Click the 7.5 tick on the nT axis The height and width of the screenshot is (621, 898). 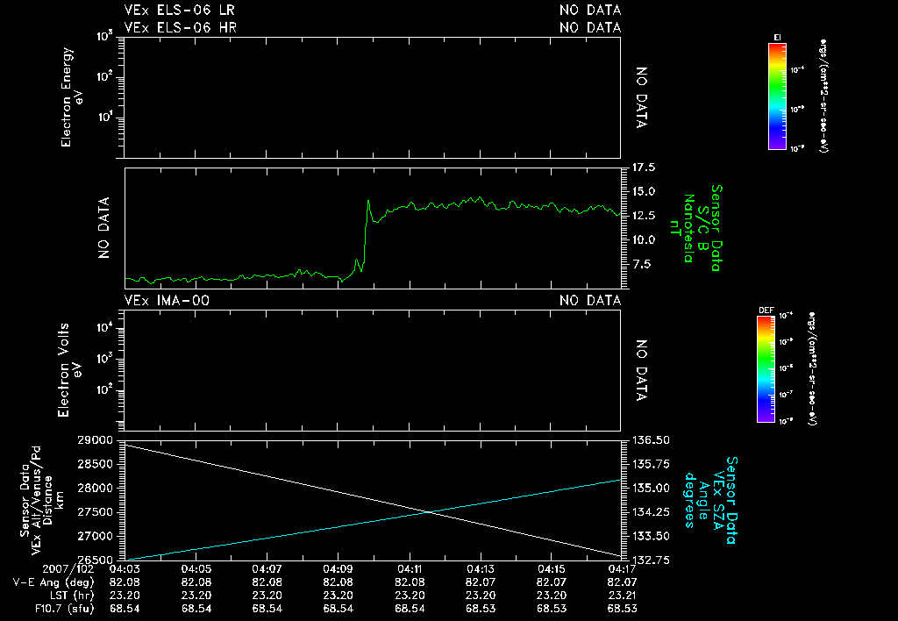(641, 264)
